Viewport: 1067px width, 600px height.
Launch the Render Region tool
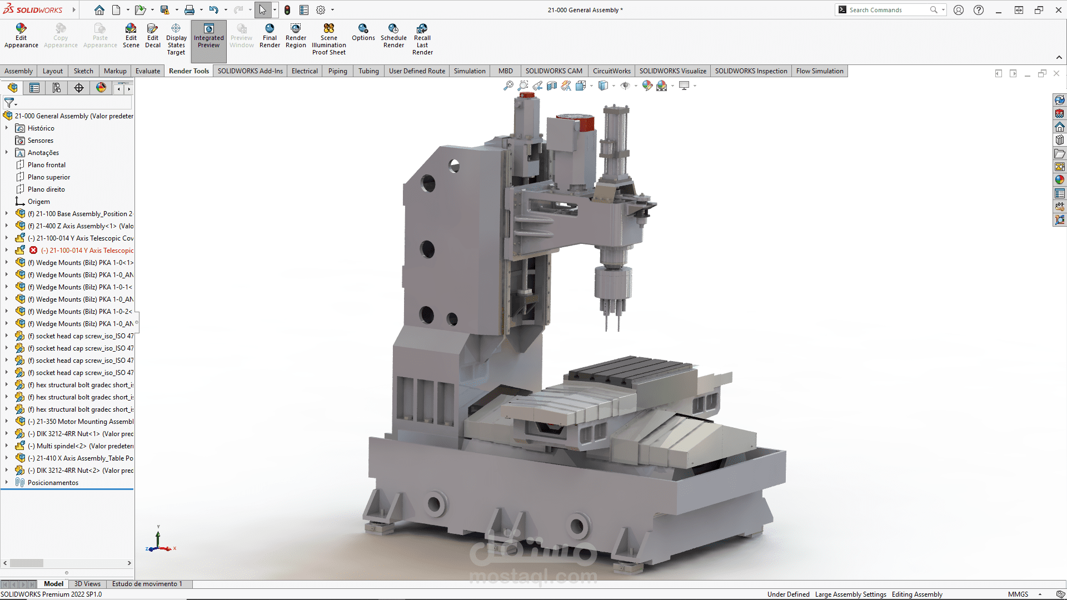[296, 34]
